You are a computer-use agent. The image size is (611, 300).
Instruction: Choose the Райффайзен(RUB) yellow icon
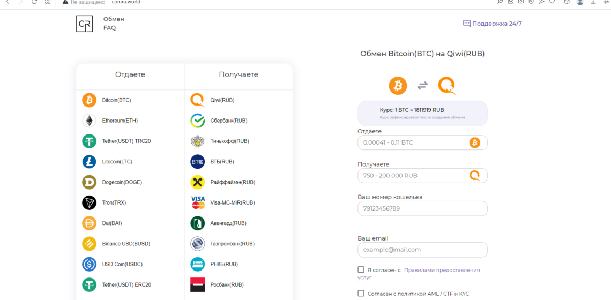(198, 182)
